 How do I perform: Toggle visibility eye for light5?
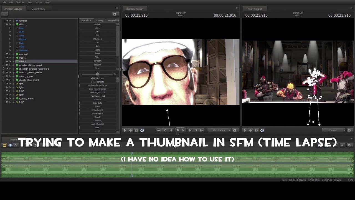tap(7, 102)
